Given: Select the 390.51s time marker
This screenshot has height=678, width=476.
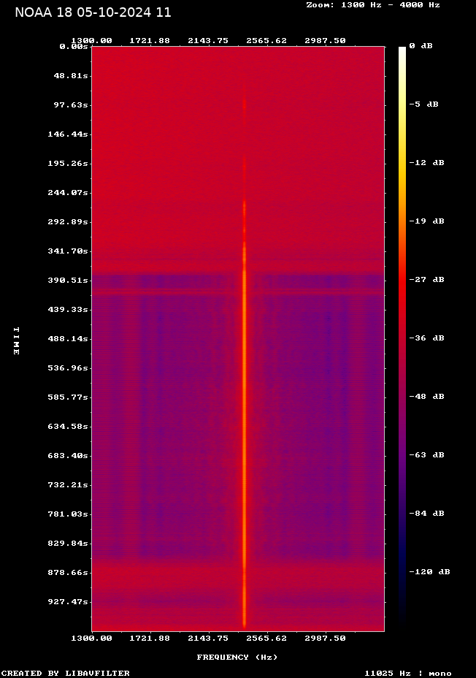Looking at the screenshot, I should pos(69,280).
